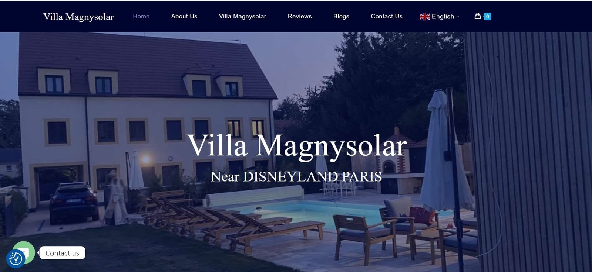Click the Villa Magnysolar site logo
This screenshot has width=592, height=272.
click(78, 17)
